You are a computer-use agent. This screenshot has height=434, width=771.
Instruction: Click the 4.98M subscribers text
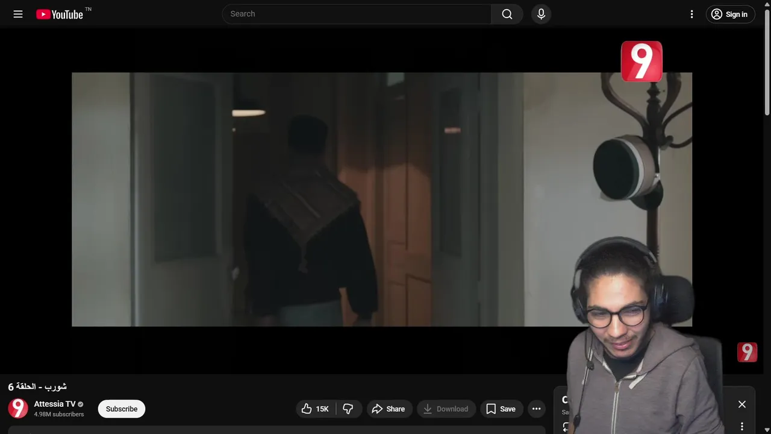(59, 415)
